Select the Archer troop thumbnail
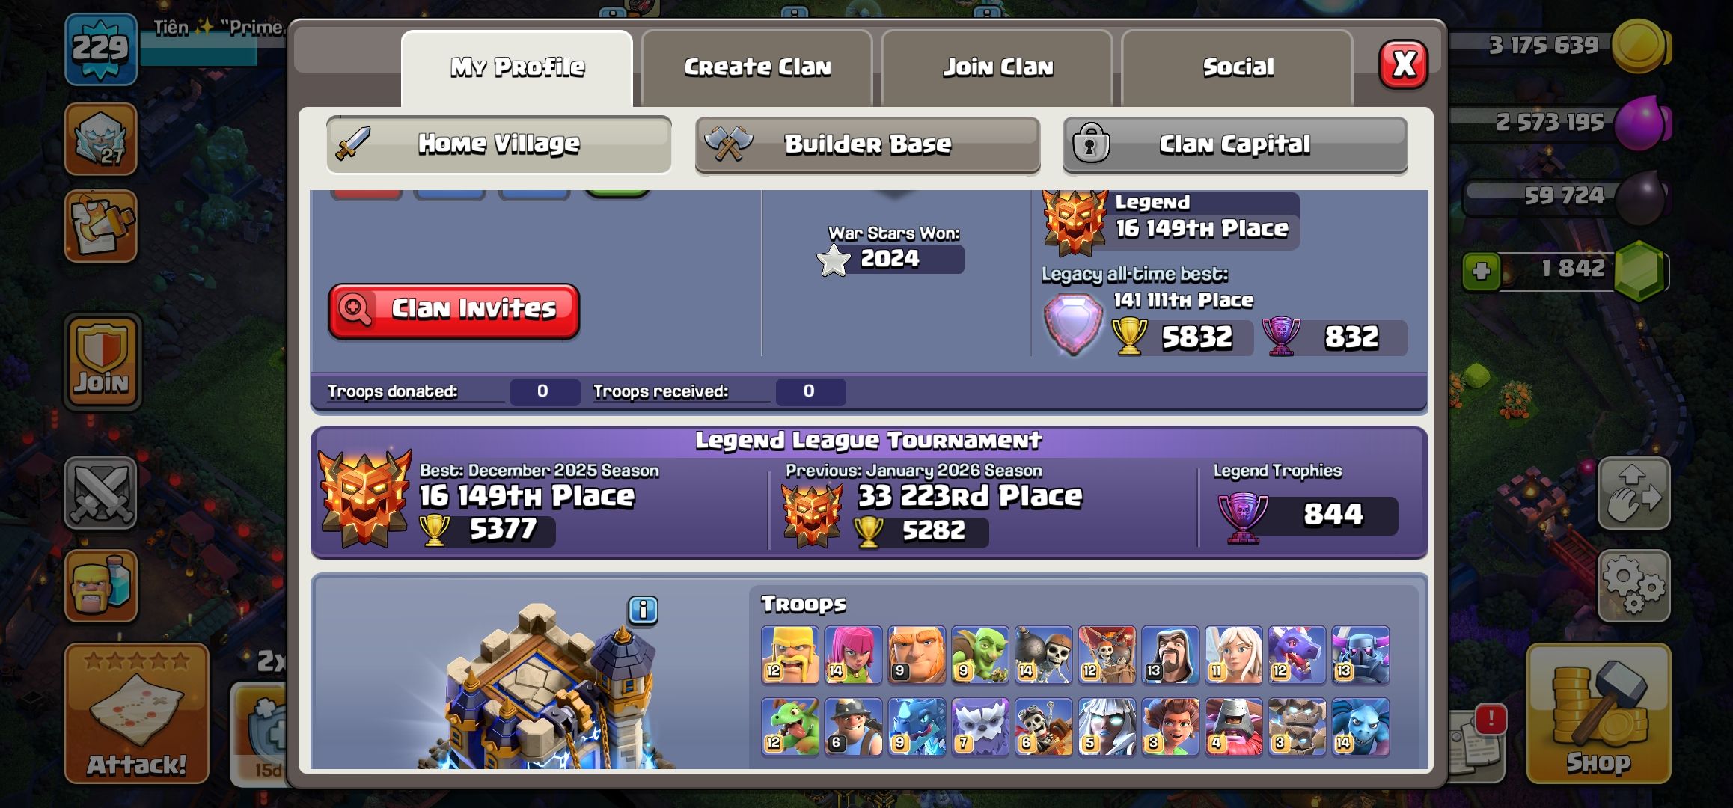 tap(853, 655)
